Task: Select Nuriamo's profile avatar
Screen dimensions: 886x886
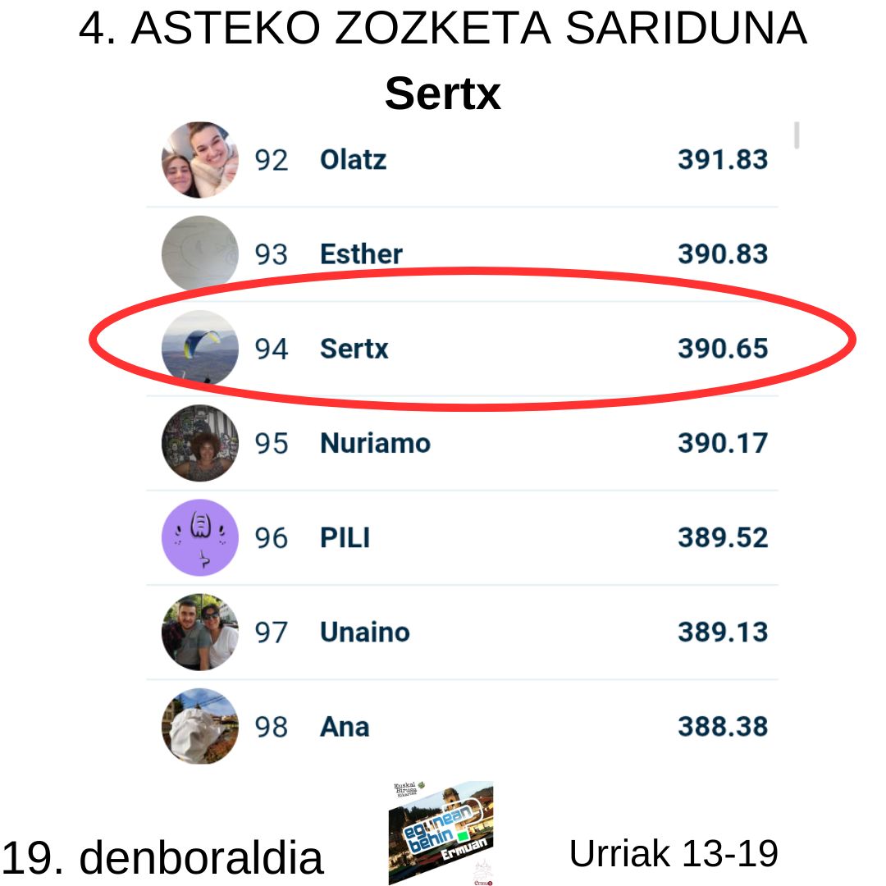Action: pyautogui.click(x=199, y=443)
